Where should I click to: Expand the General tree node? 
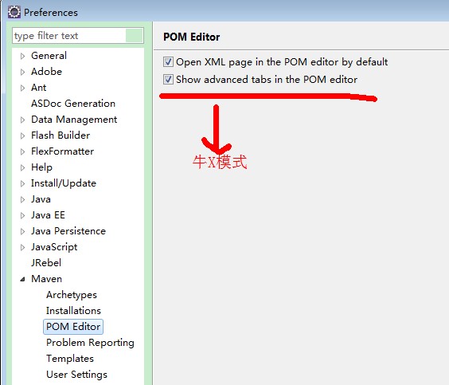pos(22,56)
